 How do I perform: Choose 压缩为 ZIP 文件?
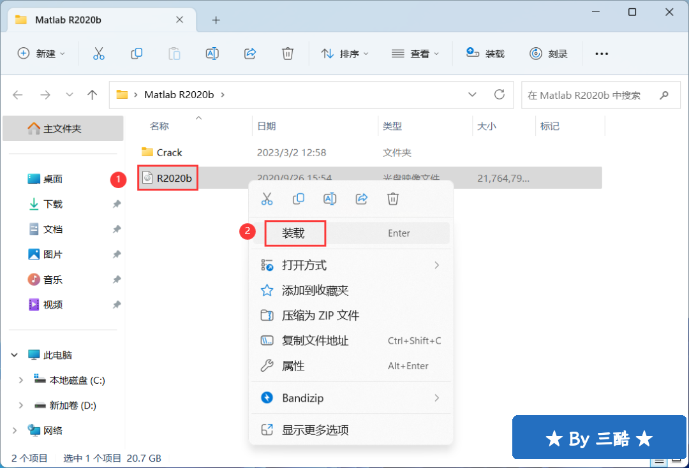(351, 315)
